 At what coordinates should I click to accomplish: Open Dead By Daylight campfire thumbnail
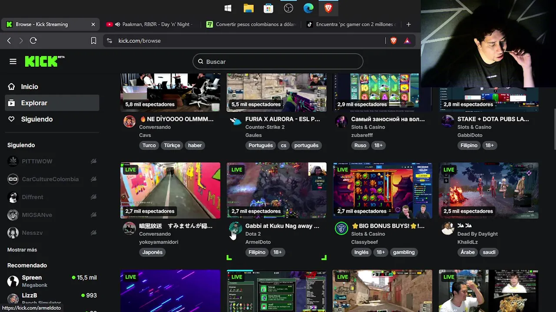(489, 190)
